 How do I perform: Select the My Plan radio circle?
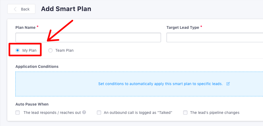pos(18,50)
